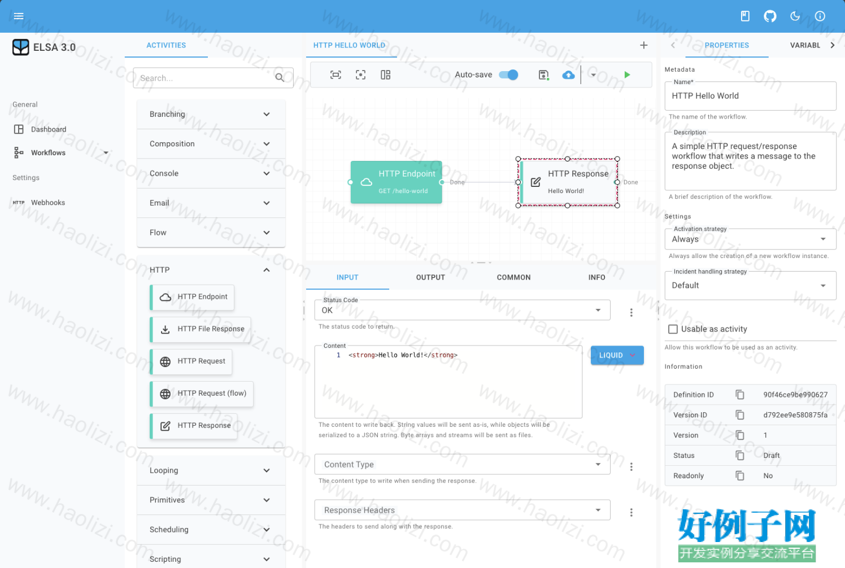Copy the Version ID value
Viewport: 845px width, 568px height.
(740, 415)
